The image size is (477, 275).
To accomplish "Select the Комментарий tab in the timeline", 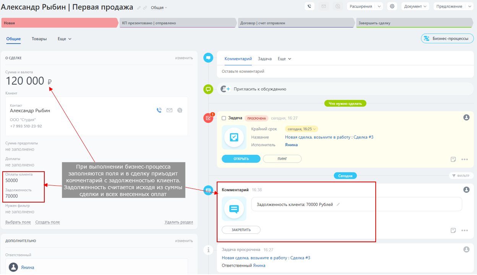I will pos(238,59).
